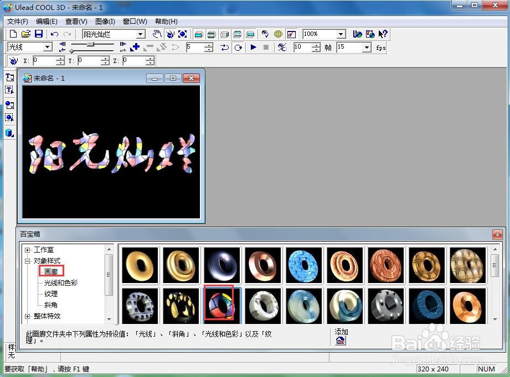Click the Z position input field
The height and width of the screenshot is (377, 510).
(x=134, y=60)
